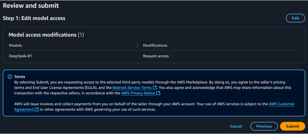
Task: Click the Review and submit title
Action: tap(31, 5)
